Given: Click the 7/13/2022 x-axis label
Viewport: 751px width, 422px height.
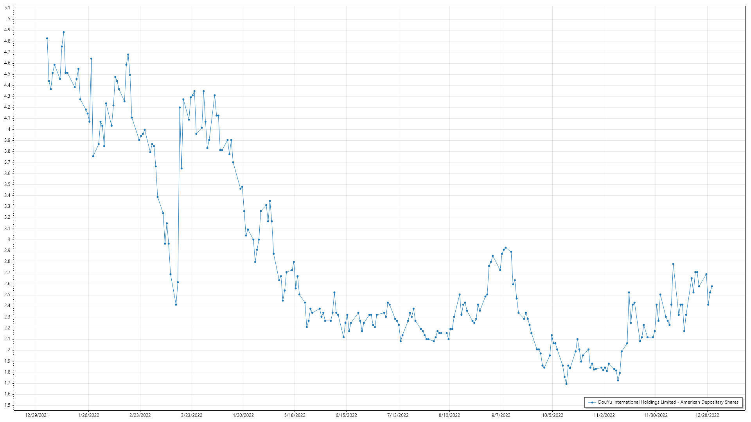Looking at the screenshot, I should pos(398,415).
